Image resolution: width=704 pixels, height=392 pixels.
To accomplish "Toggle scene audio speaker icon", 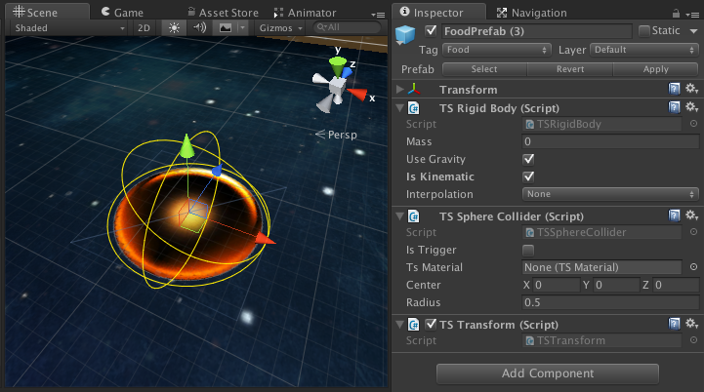I will pos(199,28).
